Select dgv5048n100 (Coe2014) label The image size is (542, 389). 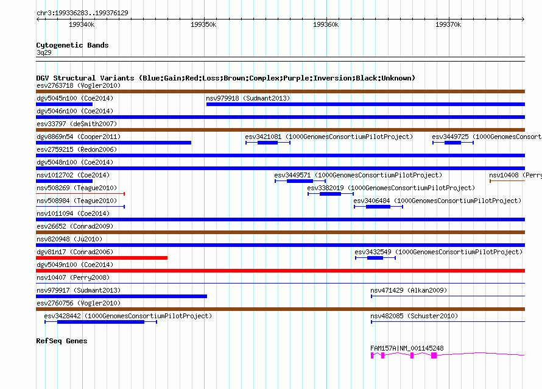click(75, 162)
